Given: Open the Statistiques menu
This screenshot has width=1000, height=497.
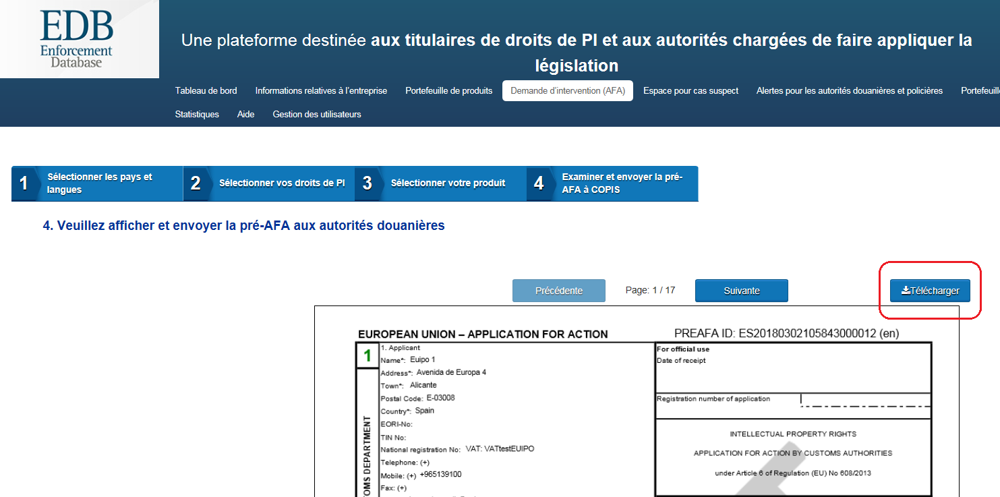Looking at the screenshot, I should click(x=197, y=114).
